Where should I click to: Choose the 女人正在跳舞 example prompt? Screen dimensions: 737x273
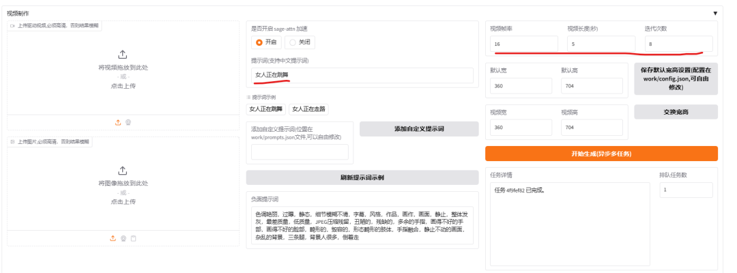[x=267, y=109]
